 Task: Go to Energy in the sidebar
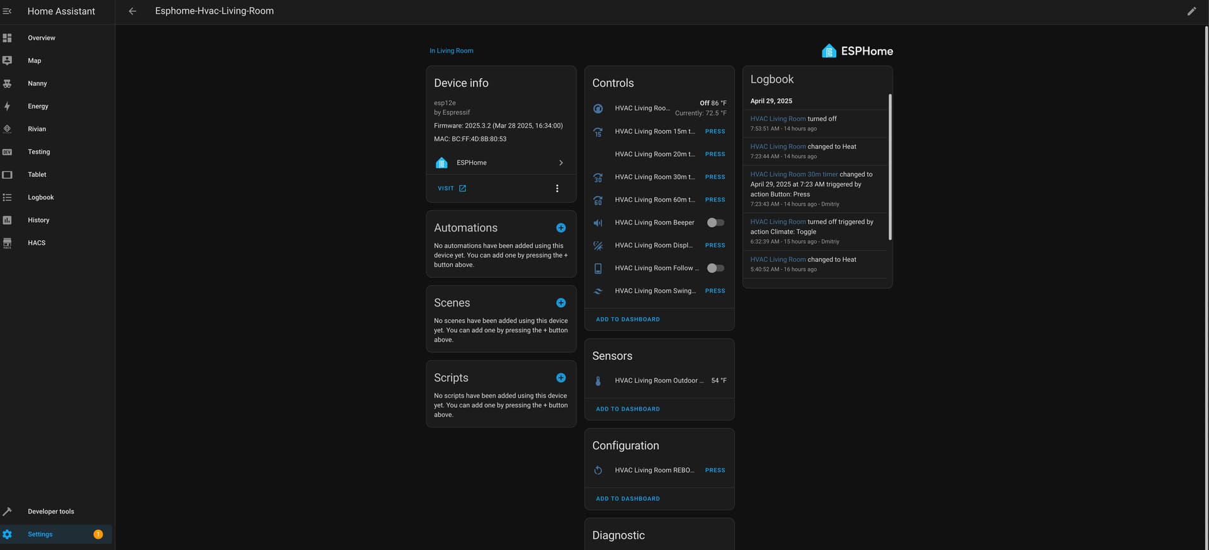(x=38, y=106)
